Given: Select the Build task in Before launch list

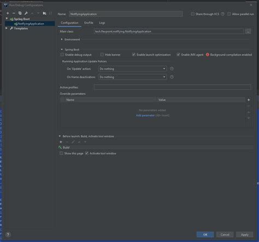Looking at the screenshot, I should [x=156, y=147].
